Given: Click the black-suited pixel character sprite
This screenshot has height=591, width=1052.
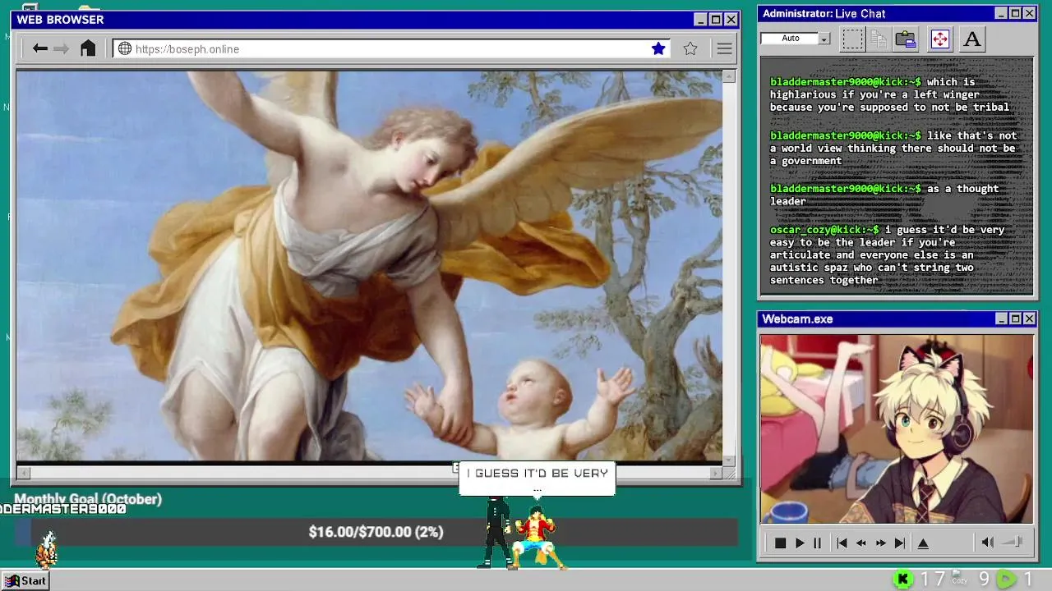Looking at the screenshot, I should (x=497, y=532).
